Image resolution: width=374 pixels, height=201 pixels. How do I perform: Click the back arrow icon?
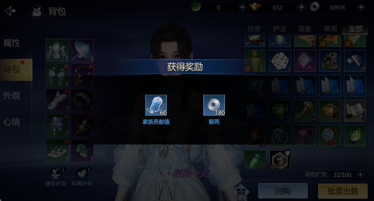(x=10, y=11)
